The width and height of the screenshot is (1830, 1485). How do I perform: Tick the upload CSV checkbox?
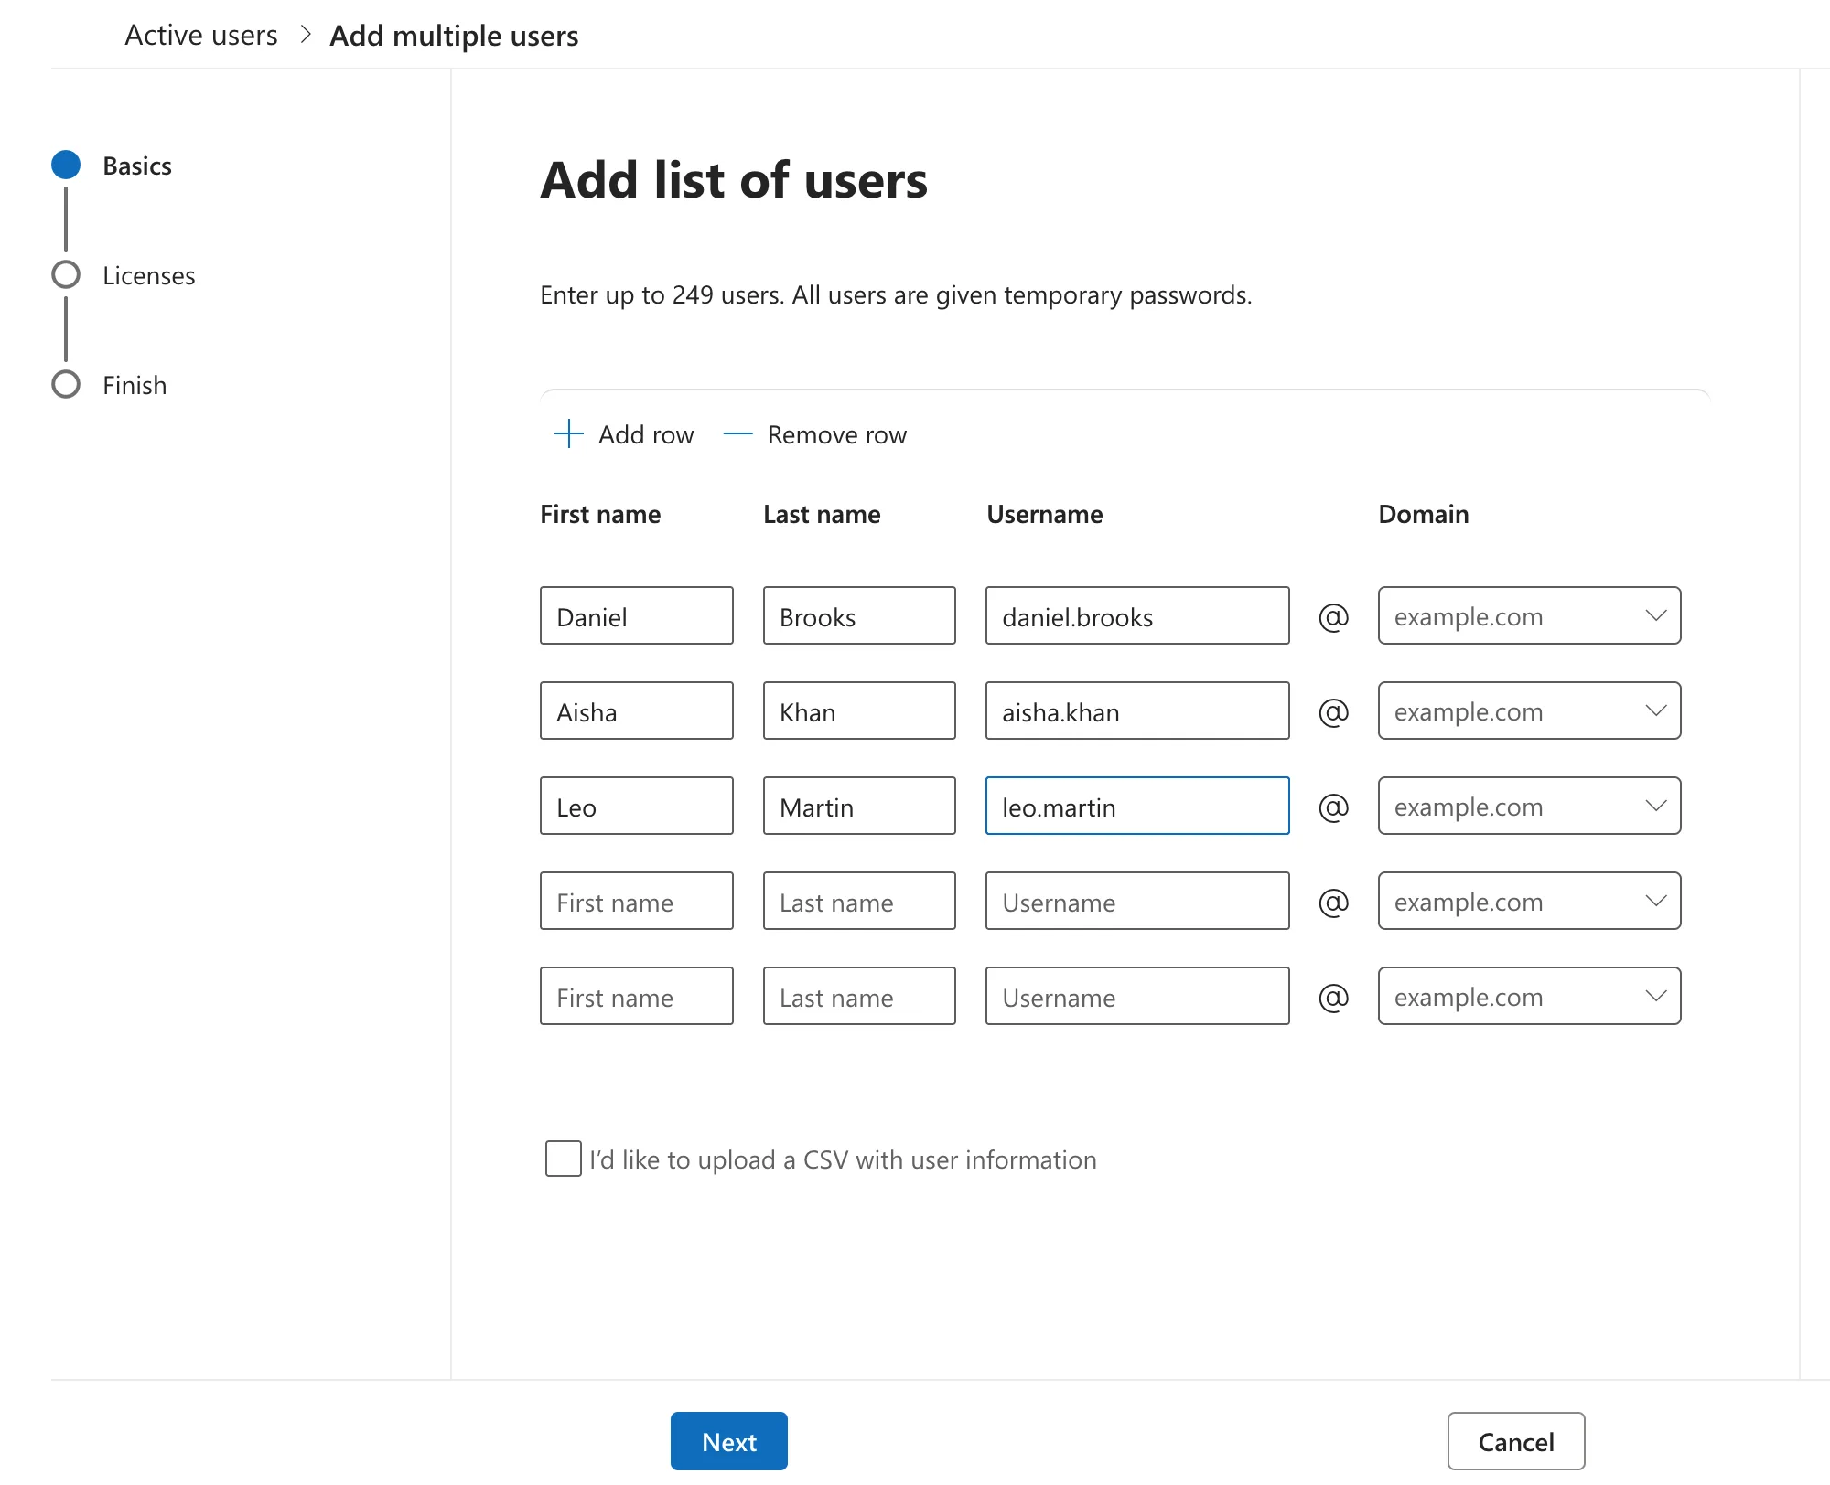pyautogui.click(x=563, y=1159)
